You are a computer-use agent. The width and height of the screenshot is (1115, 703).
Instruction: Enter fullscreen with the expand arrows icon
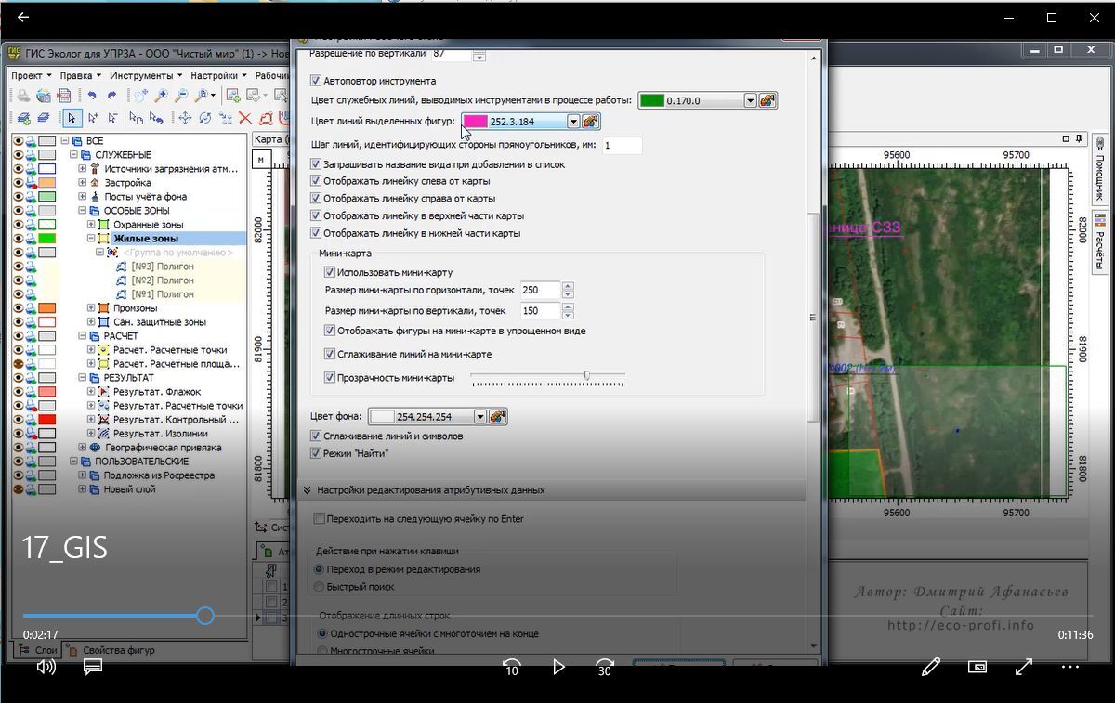click(x=1024, y=667)
